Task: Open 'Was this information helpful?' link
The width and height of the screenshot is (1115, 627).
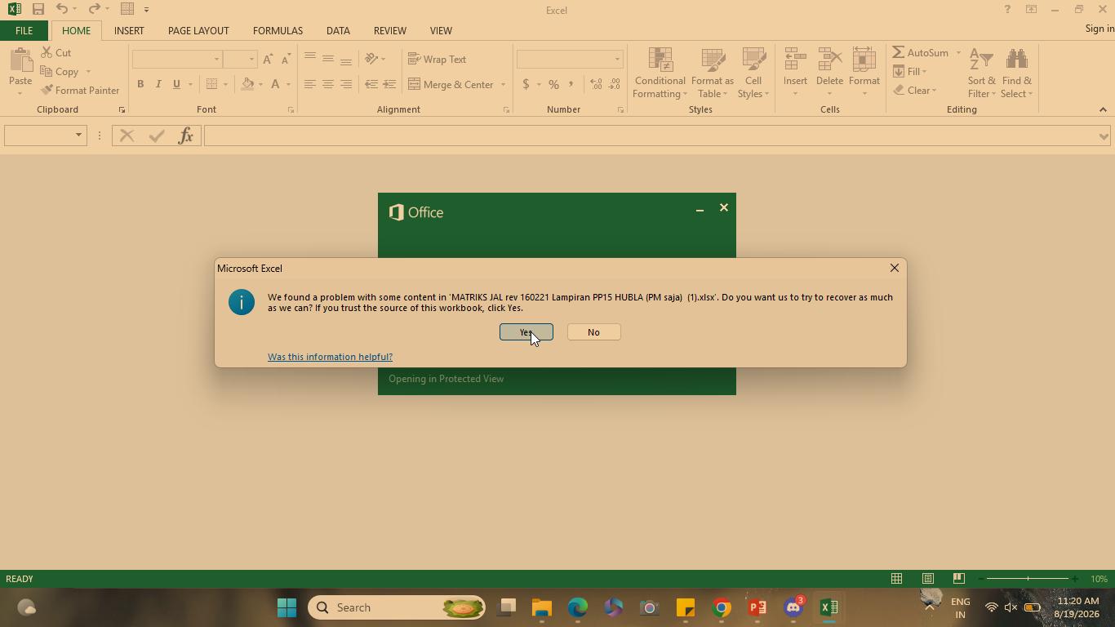Action: coord(330,357)
